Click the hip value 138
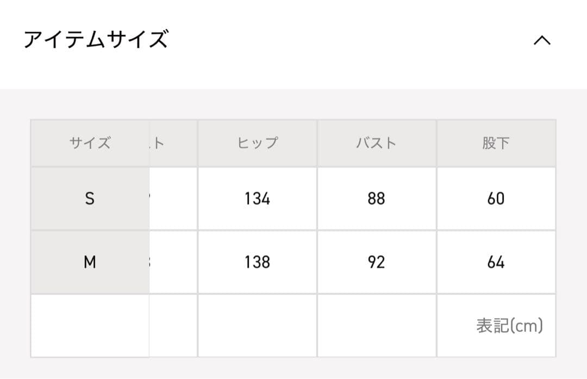Screen dimensions: 587x379 [257, 262]
